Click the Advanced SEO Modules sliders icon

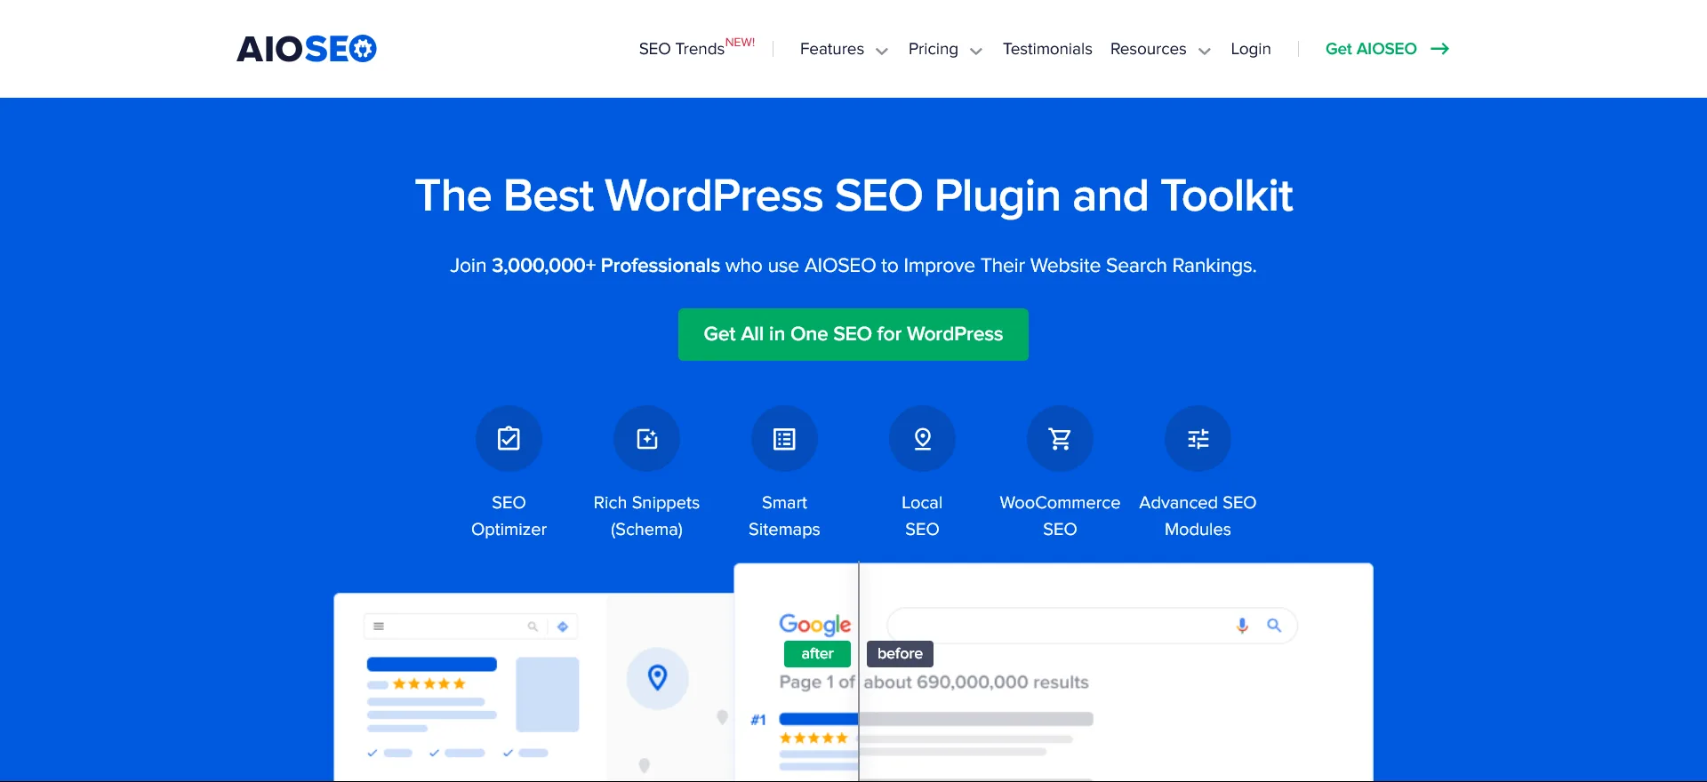1198,439
